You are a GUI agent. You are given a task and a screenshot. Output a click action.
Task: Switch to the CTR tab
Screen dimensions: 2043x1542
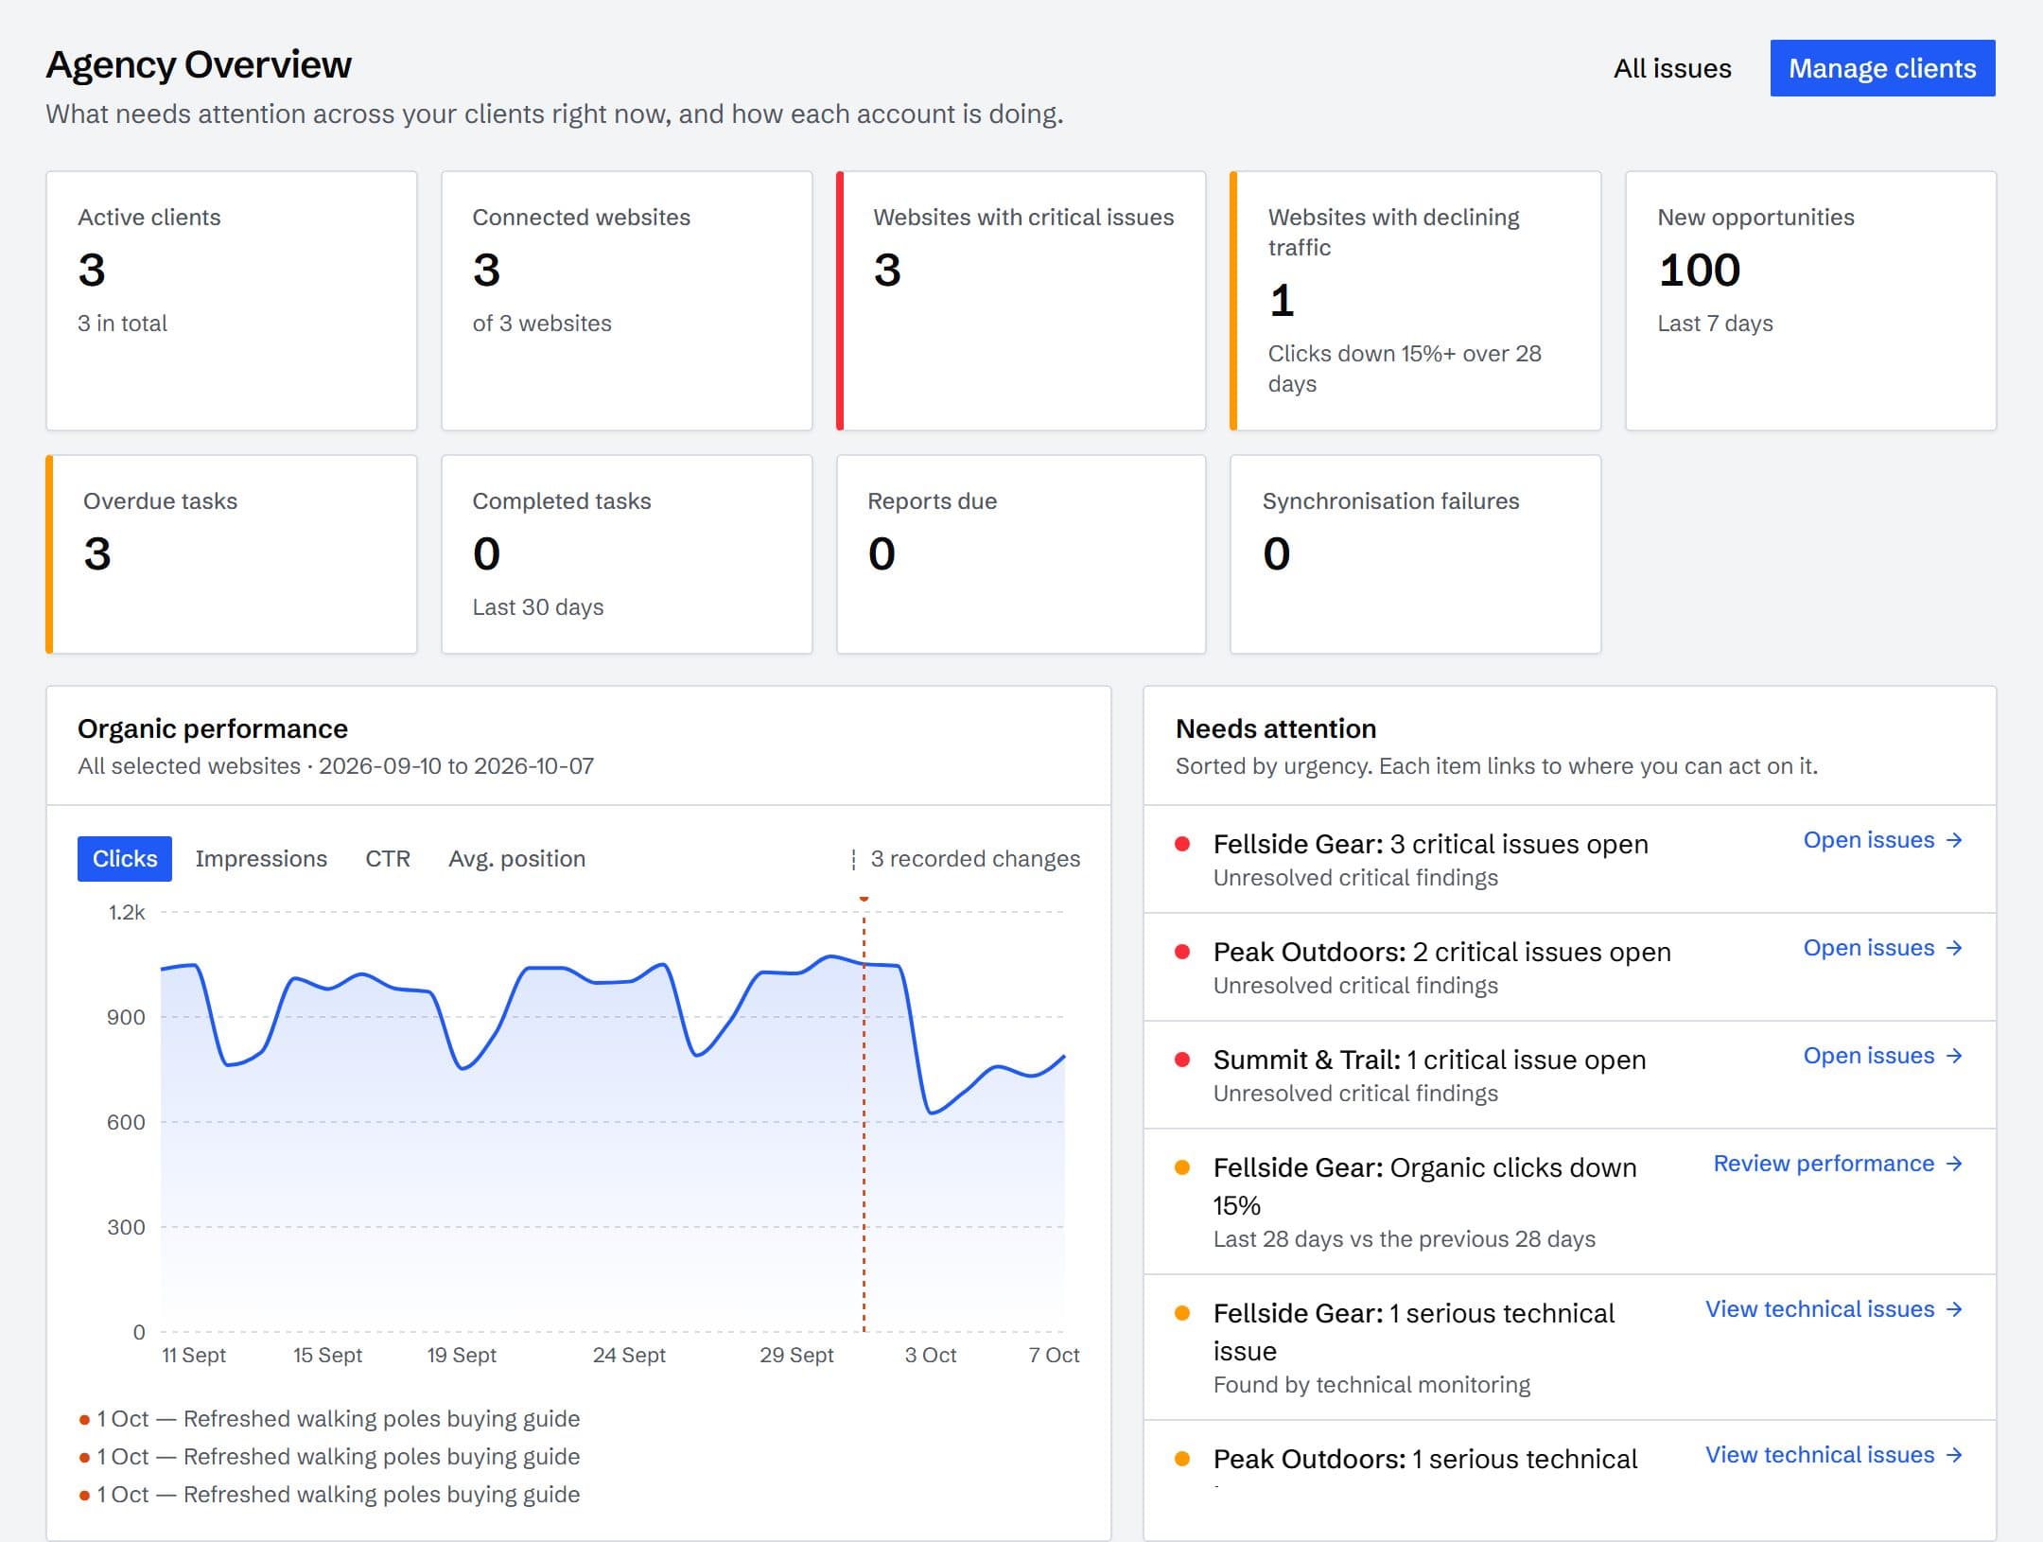pyautogui.click(x=388, y=858)
